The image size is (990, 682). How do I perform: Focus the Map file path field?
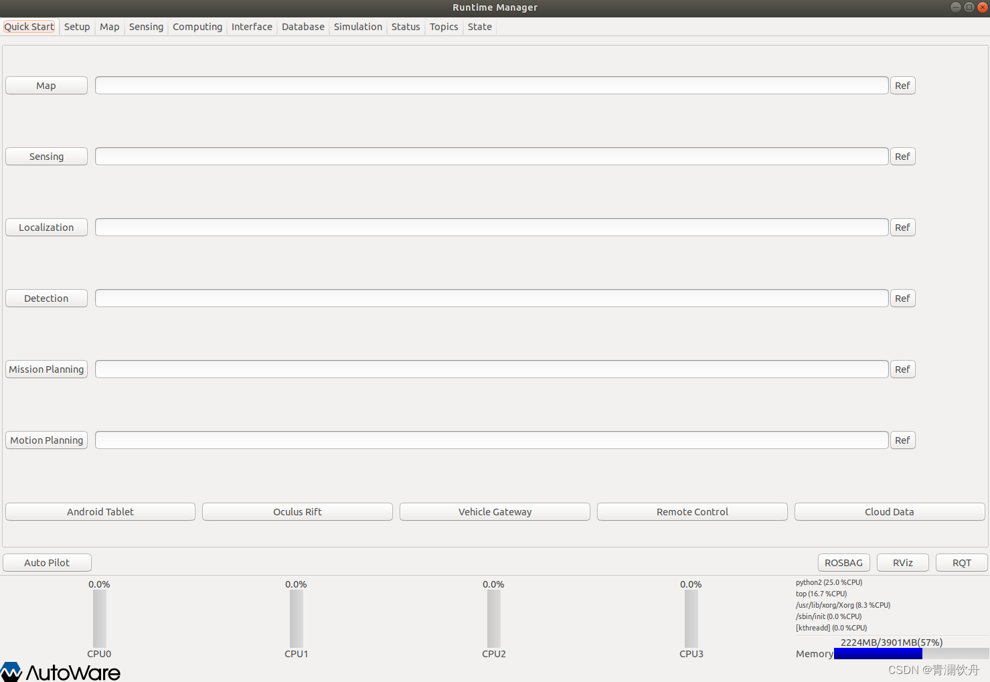point(492,86)
